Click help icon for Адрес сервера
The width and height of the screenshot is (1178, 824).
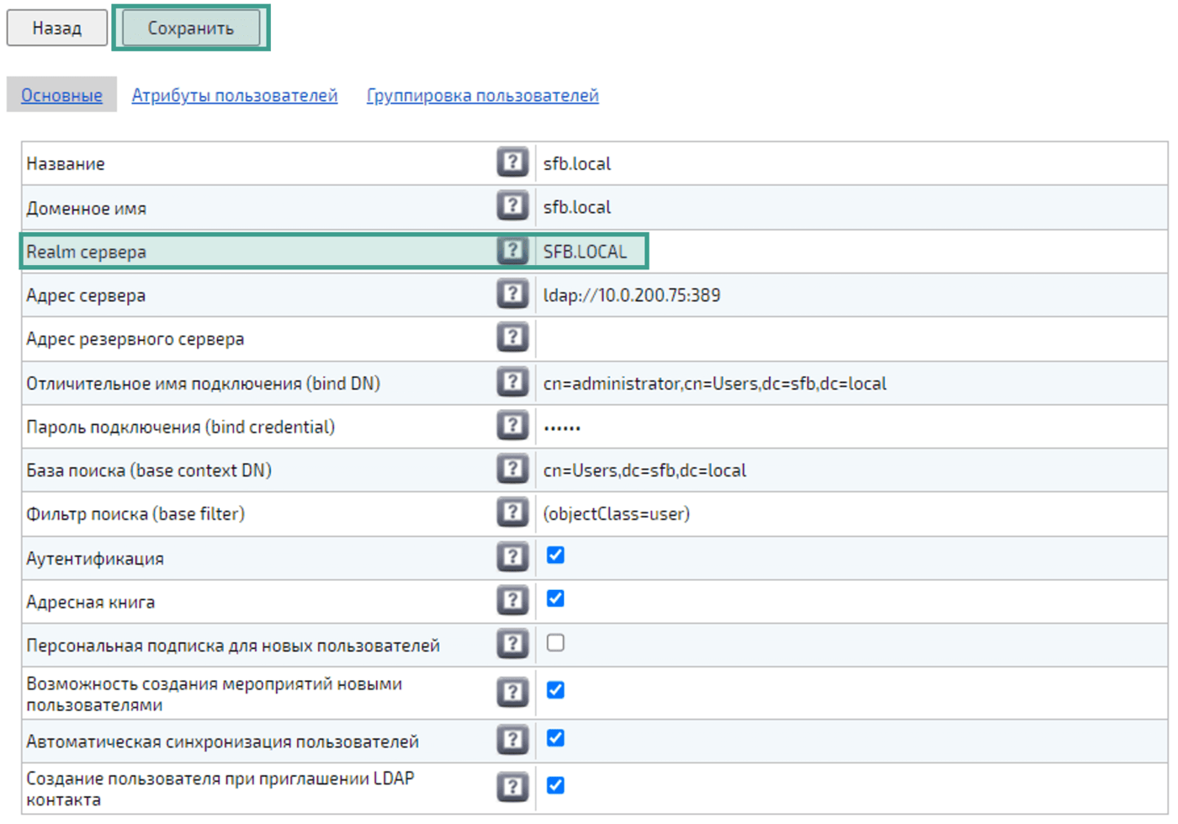click(512, 295)
